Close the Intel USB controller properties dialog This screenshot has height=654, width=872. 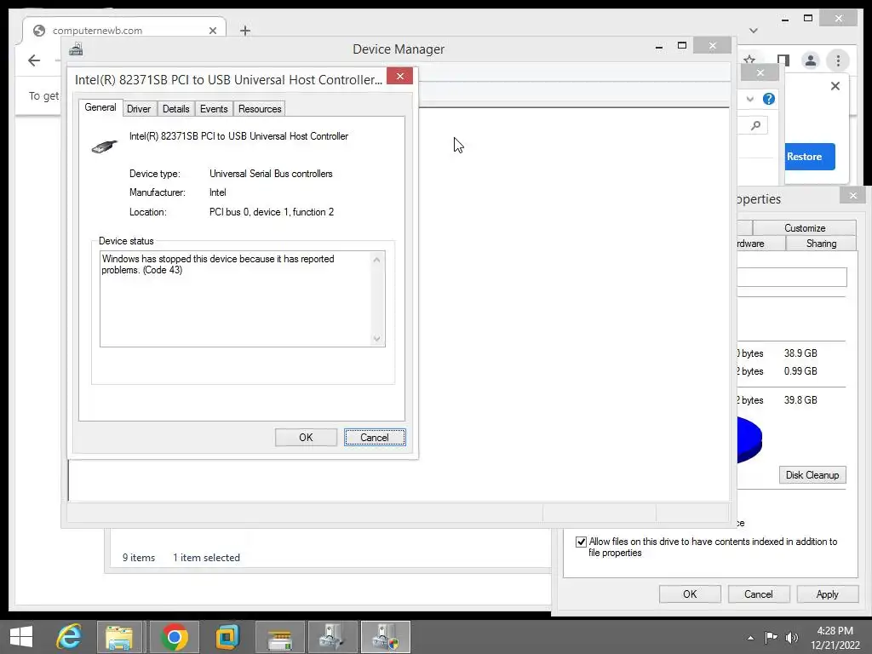tap(400, 76)
